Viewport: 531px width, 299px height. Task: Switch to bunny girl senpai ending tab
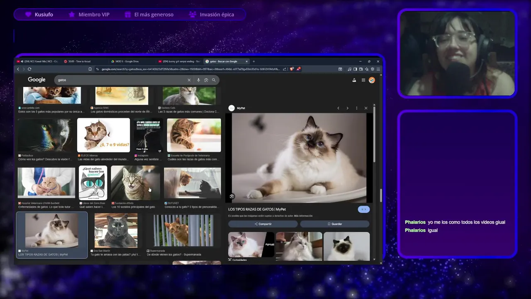[x=179, y=61]
